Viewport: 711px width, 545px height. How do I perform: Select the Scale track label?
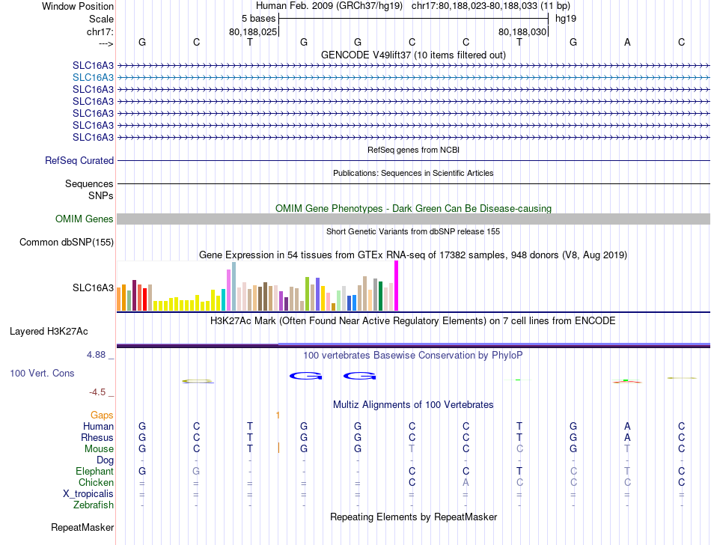[101, 19]
